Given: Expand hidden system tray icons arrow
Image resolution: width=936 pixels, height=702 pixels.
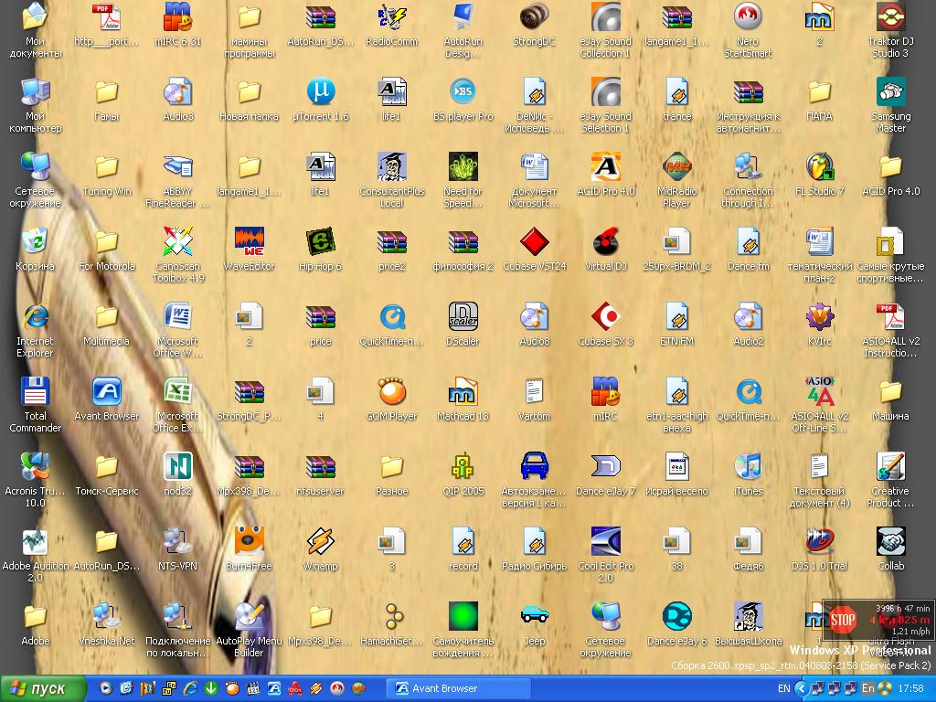Looking at the screenshot, I should click(x=802, y=688).
